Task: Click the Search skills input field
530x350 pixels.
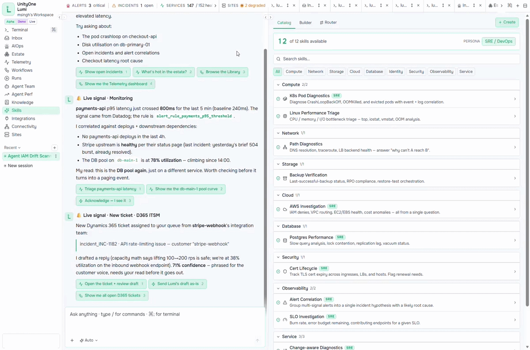Action: click(397, 59)
